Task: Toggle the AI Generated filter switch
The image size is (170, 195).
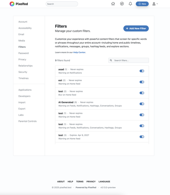Action: tap(142, 104)
